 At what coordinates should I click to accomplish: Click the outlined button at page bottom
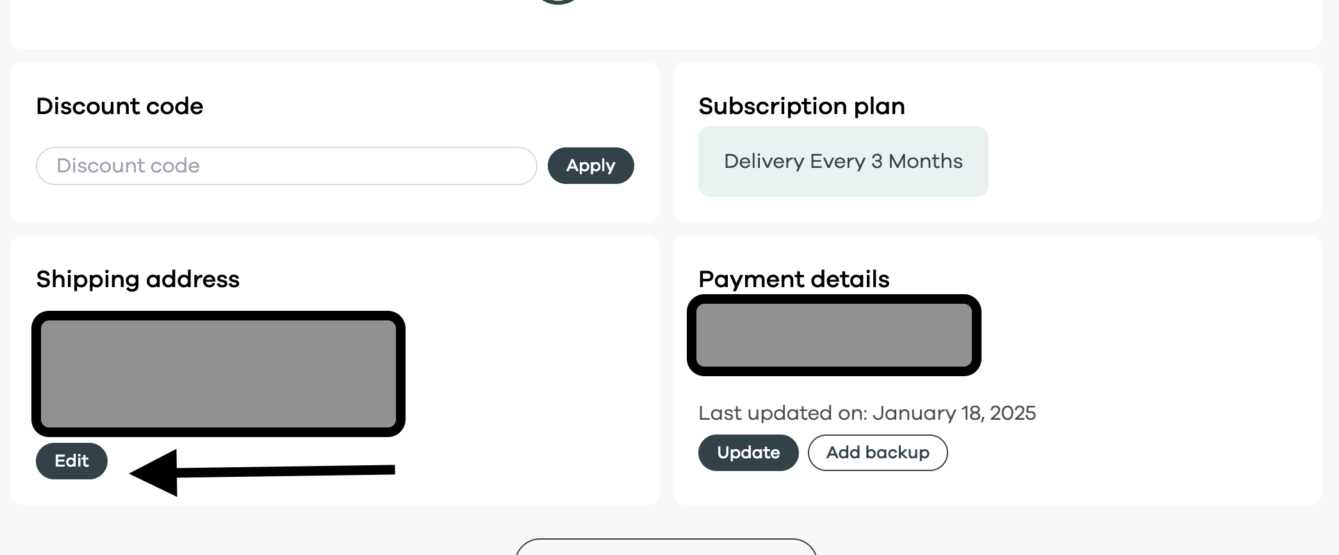(666, 548)
